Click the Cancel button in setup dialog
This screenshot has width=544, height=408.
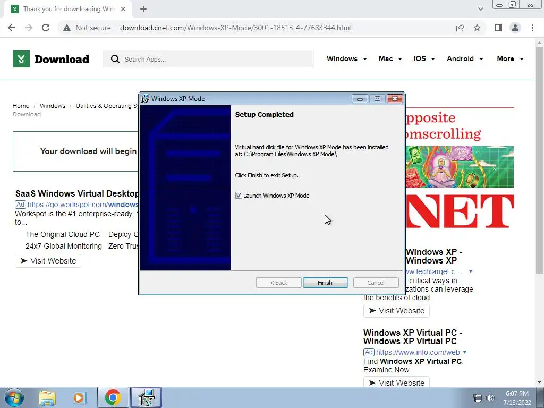[376, 283]
